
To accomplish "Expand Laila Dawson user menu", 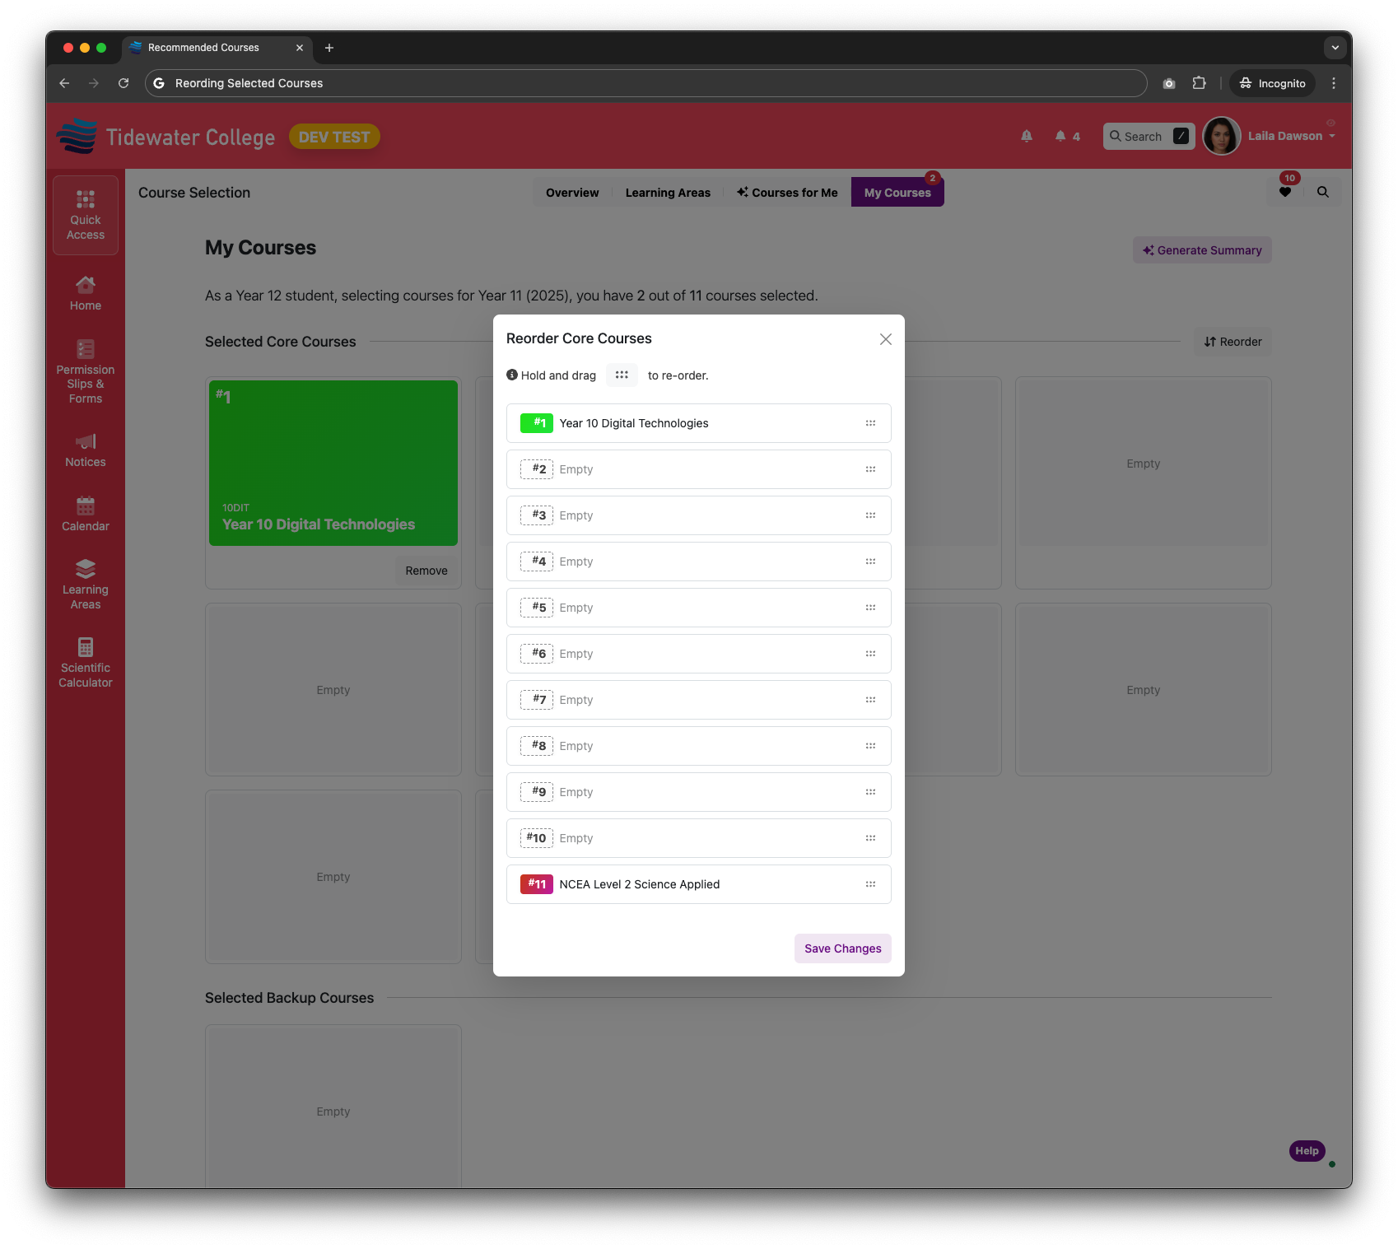I will click(1291, 136).
